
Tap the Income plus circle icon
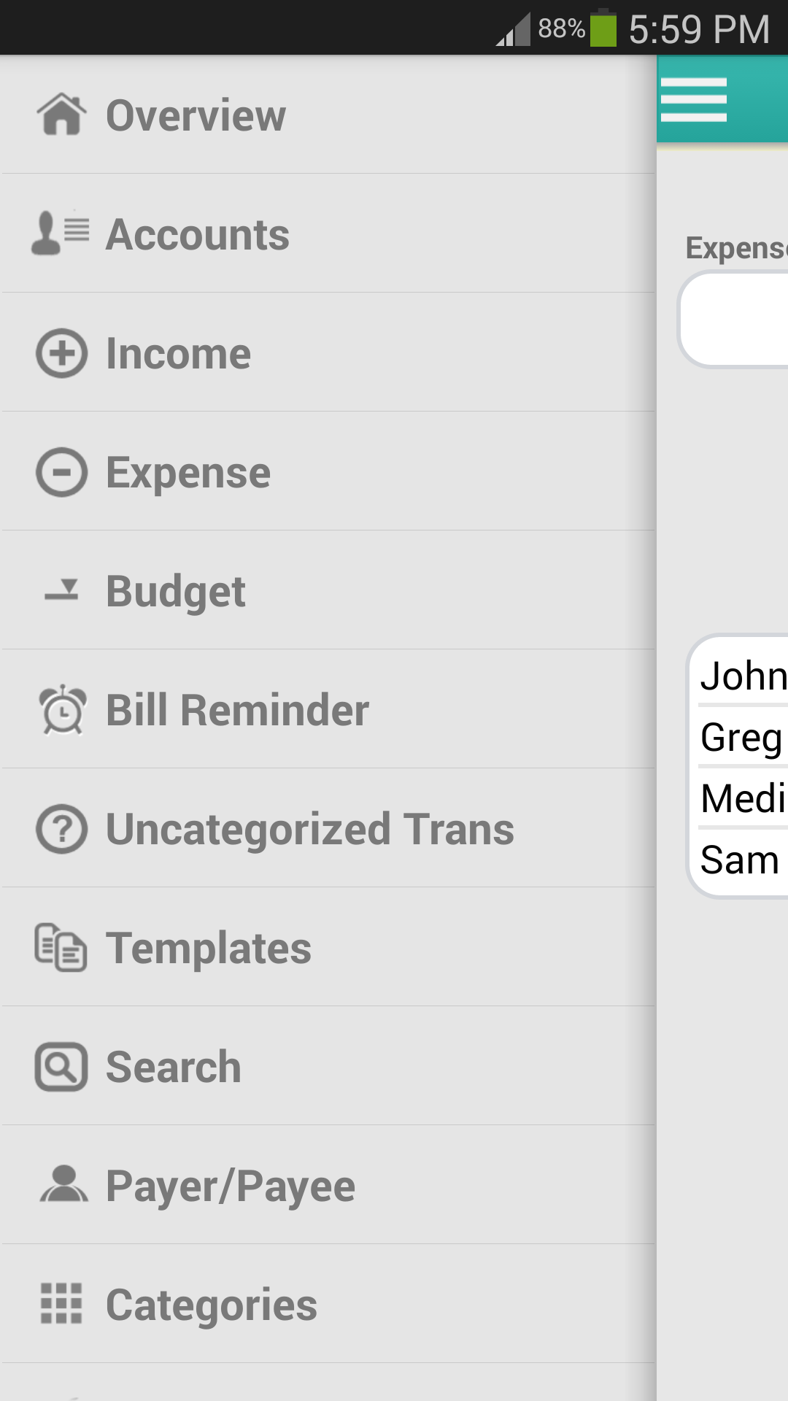[62, 353]
